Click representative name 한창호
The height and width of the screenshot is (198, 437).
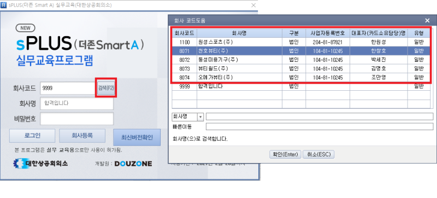coord(379,51)
